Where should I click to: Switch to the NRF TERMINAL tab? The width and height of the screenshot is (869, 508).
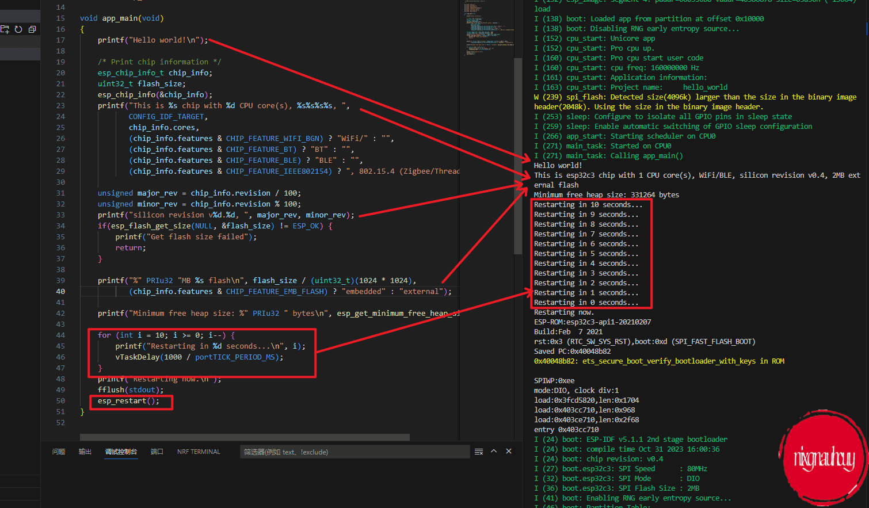199,452
